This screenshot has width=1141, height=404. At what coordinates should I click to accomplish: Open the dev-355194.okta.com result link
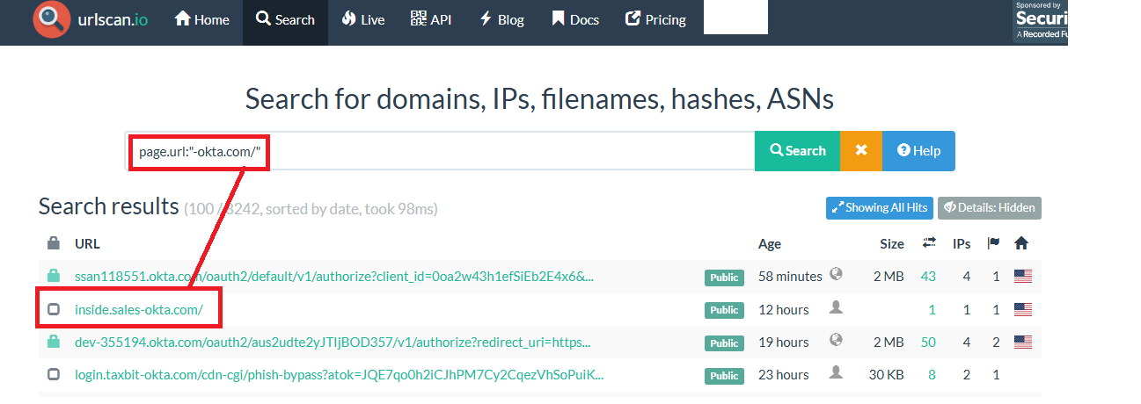333,342
